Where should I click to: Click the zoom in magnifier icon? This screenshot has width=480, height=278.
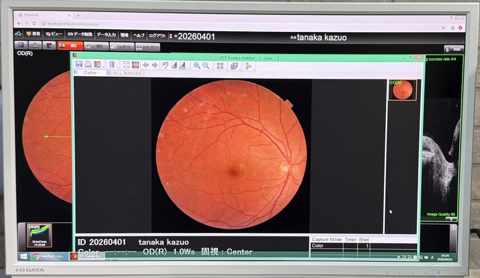click(x=197, y=65)
